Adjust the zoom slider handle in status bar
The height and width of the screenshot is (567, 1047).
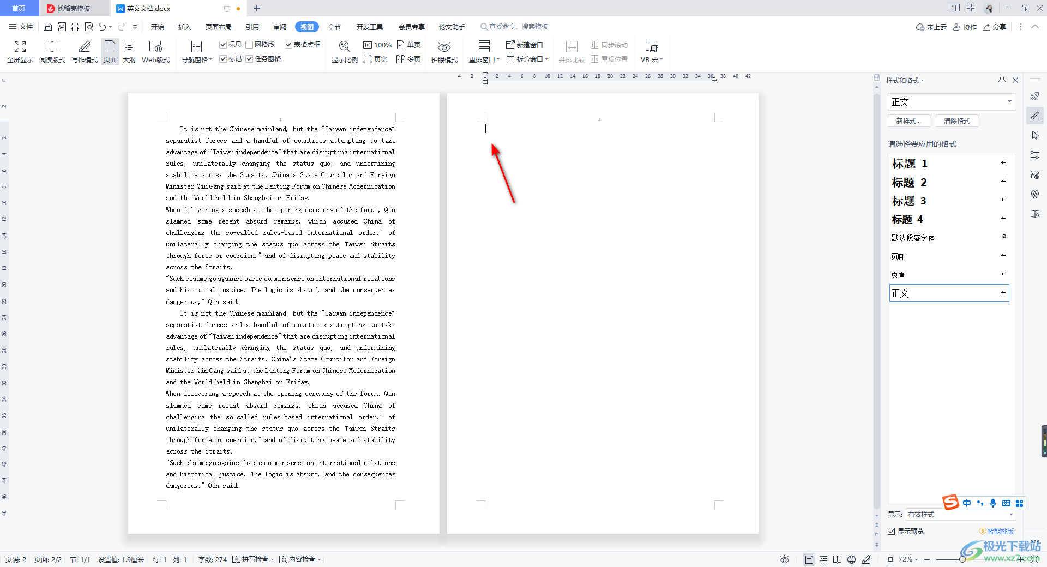click(962, 559)
